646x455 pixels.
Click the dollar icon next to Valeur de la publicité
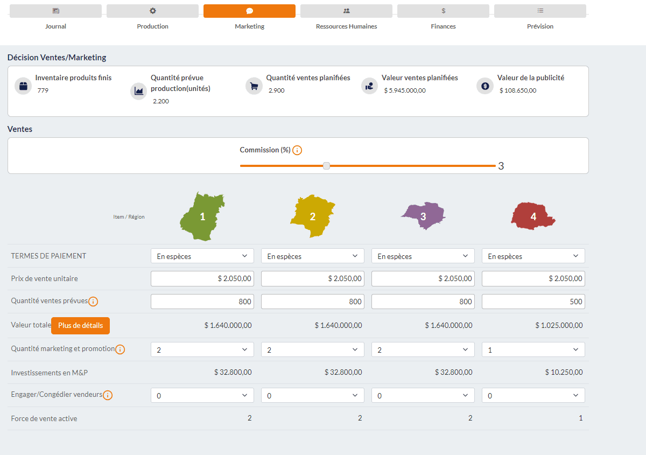click(484, 85)
